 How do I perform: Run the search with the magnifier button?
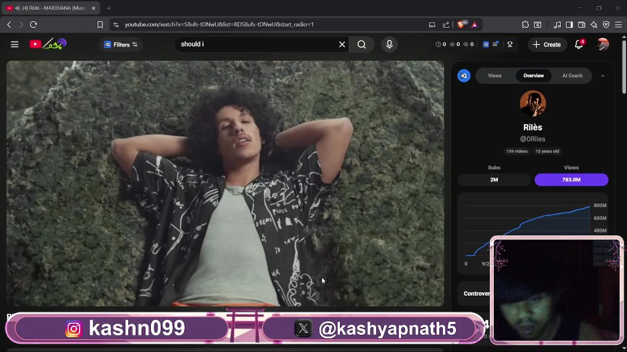[362, 44]
